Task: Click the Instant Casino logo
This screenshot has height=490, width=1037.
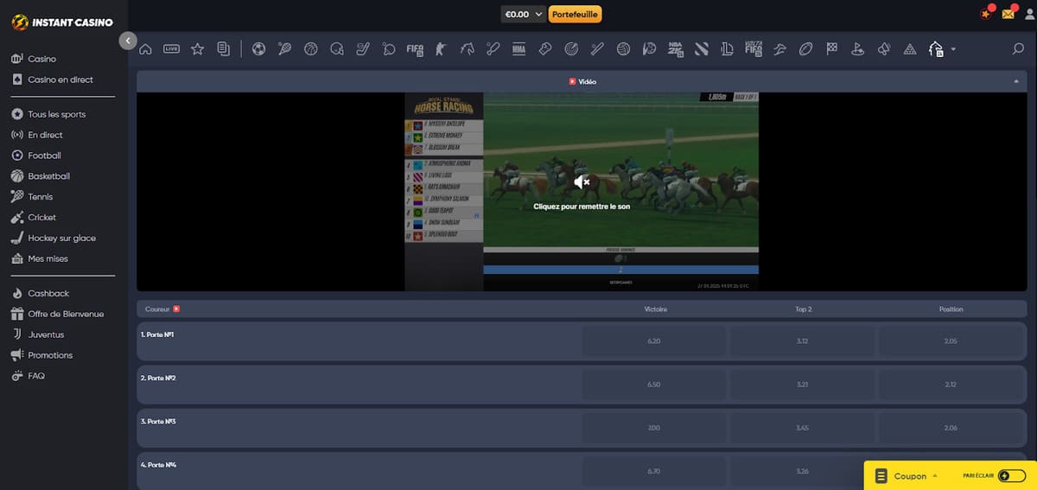Action: [x=61, y=22]
